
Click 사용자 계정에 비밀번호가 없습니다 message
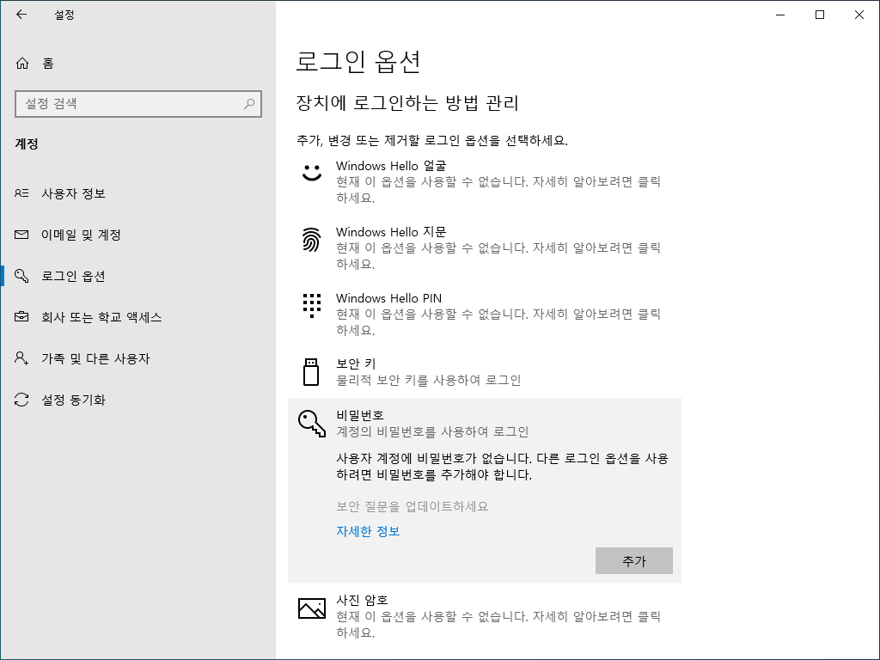[502, 467]
